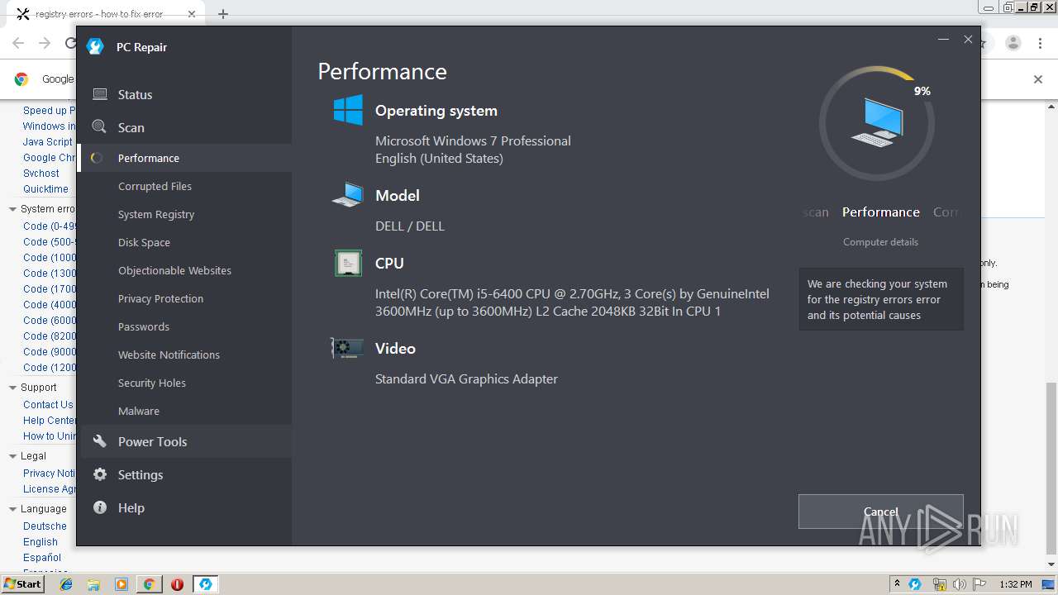Screen dimensions: 1058x595
Task: Click the Scan magnifier icon
Action: point(99,126)
